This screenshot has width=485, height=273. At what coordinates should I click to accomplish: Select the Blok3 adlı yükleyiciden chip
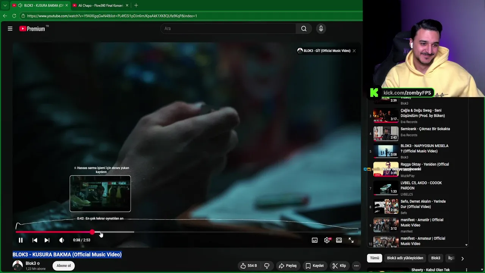click(405, 258)
